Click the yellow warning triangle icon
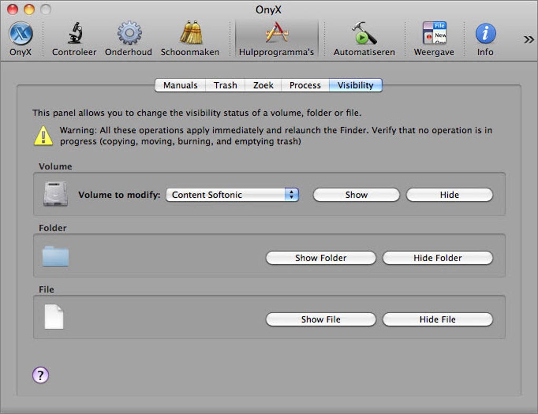This screenshot has width=538, height=414. [x=44, y=136]
